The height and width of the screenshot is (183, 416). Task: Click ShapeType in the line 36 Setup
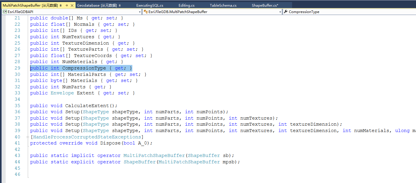coord(96,112)
